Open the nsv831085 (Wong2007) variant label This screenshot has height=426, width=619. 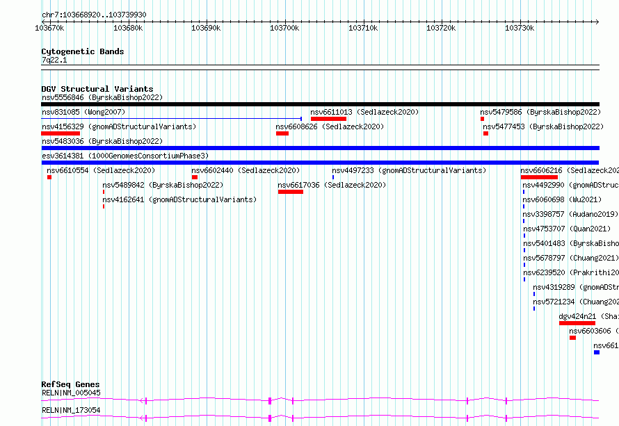pyautogui.click(x=83, y=112)
